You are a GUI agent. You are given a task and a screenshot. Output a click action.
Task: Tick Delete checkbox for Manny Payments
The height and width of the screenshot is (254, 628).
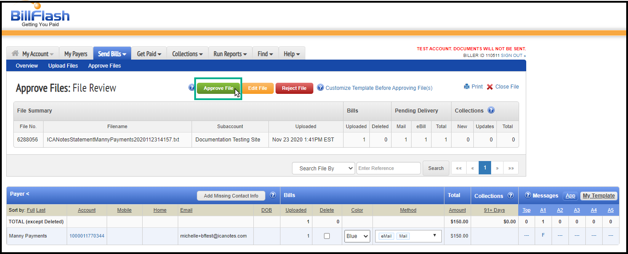(x=327, y=236)
